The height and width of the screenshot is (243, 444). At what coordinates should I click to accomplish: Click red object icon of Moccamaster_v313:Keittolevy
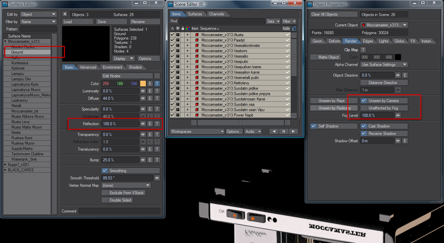click(x=197, y=83)
